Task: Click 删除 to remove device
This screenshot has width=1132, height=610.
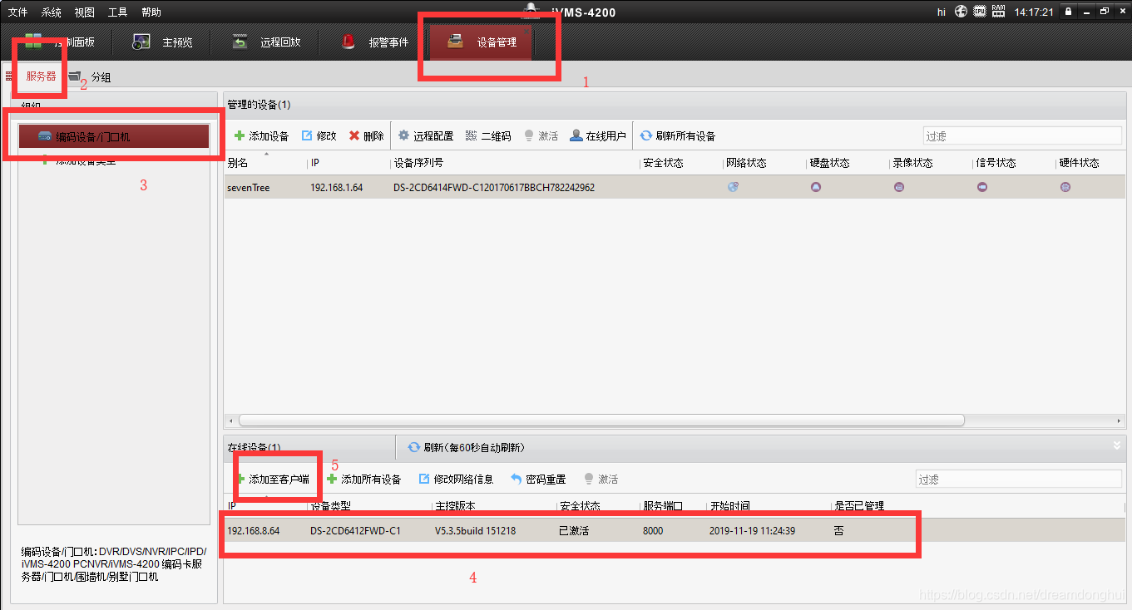Action: 366,135
